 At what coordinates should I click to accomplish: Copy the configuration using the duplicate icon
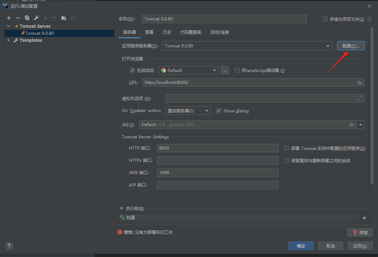(27, 18)
